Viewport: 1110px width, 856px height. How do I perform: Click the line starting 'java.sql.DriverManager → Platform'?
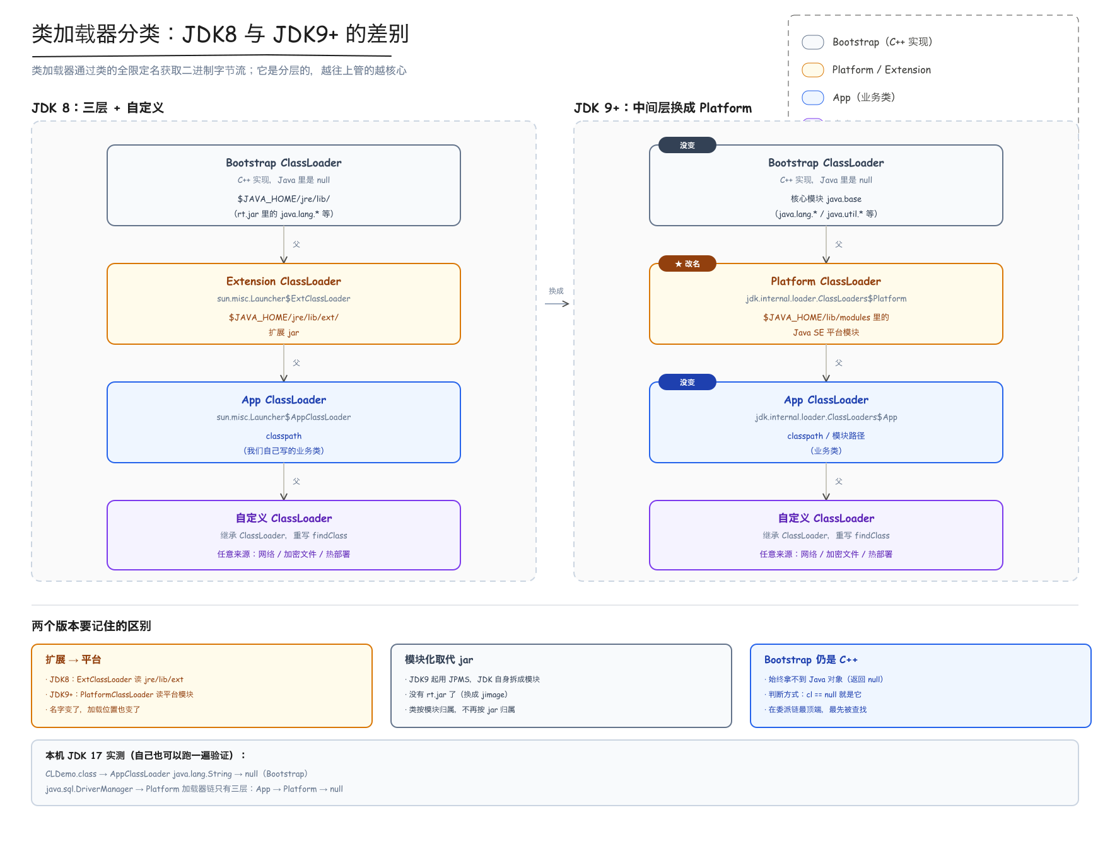[x=194, y=789]
